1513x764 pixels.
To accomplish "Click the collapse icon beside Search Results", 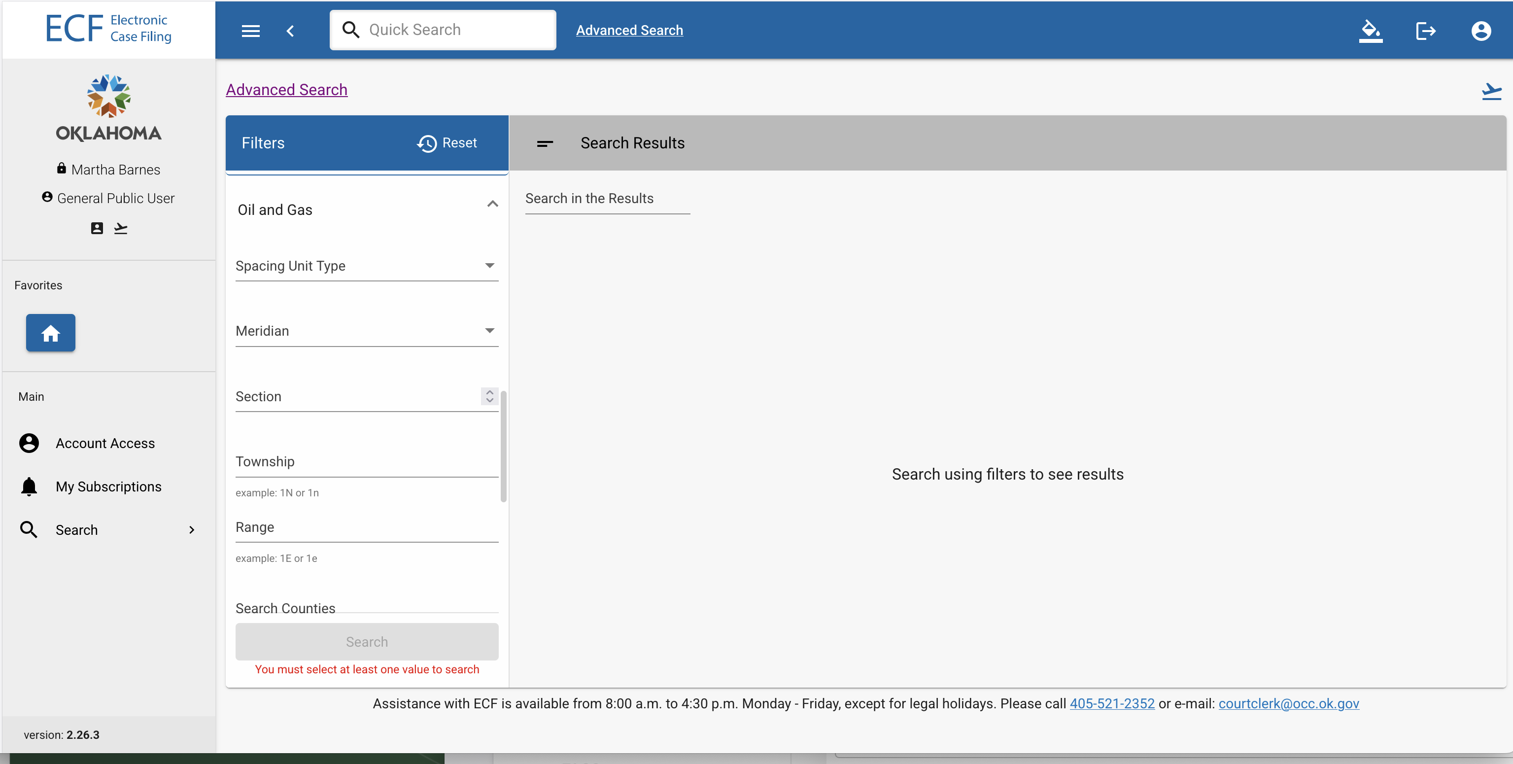I will pos(545,143).
